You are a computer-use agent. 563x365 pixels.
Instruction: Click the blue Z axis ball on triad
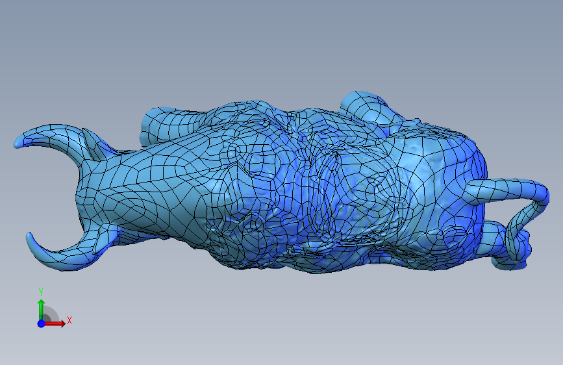[x=42, y=323]
